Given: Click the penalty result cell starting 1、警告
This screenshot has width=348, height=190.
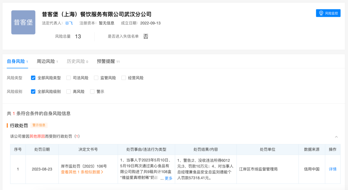Looking at the screenshot, I should (205, 169).
